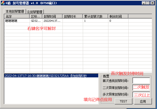Click the G盾 app icon in title bar
The height and width of the screenshot is (109, 157).
pyautogui.click(x=3, y=3)
